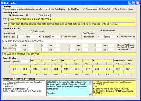Click the blue help text panel
This screenshot has width=141, height=101.
coord(68,88)
